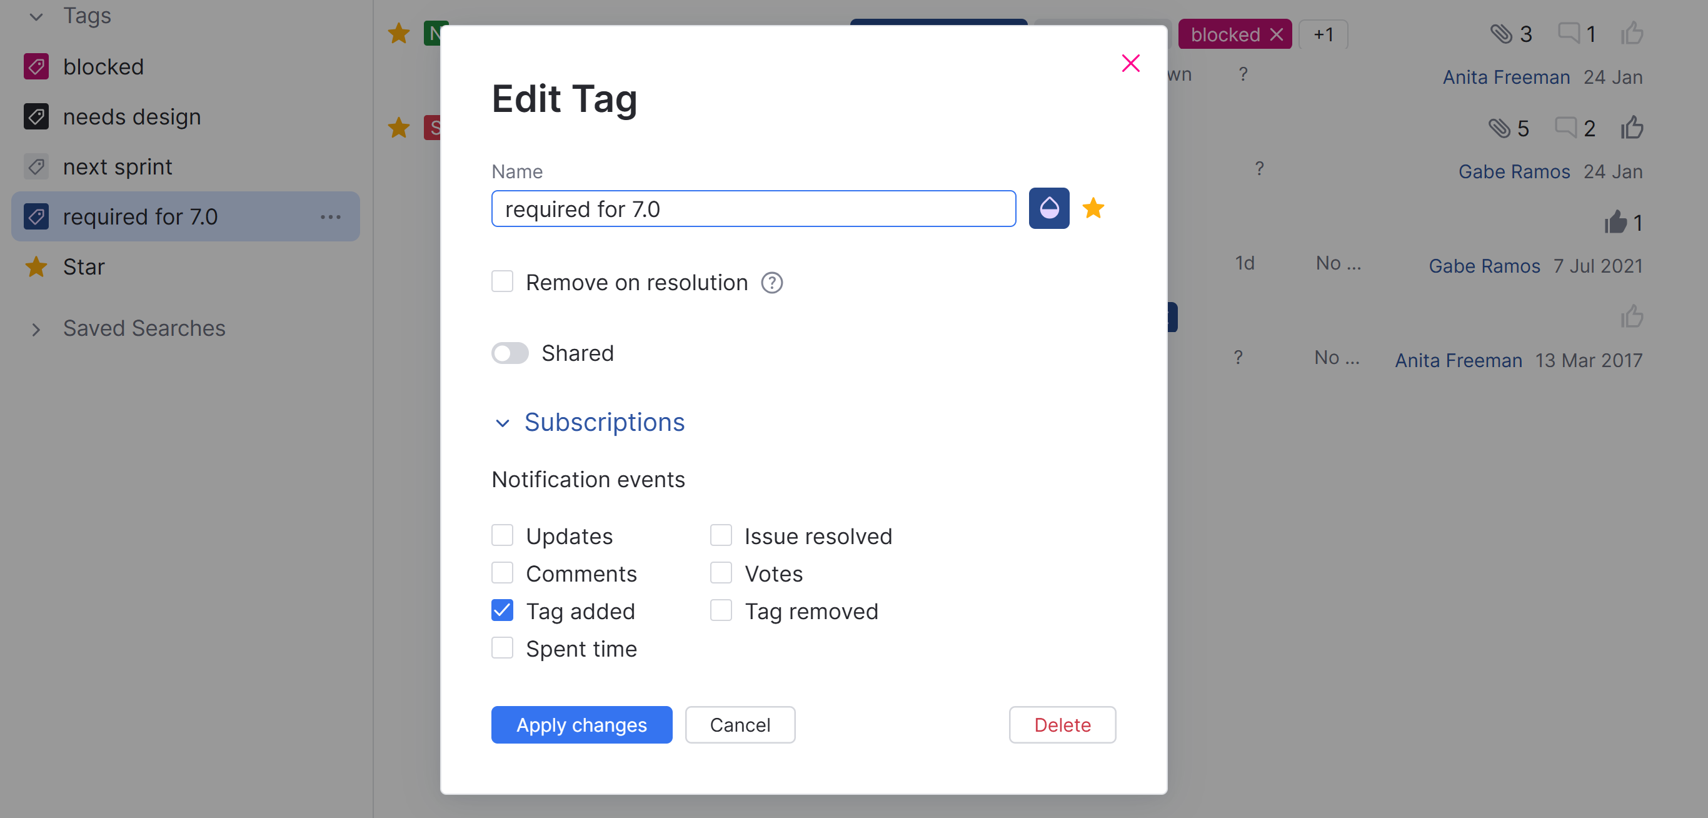Open the options menu for 'required for 7.0' tag
Viewport: 1708px width, 818px height.
(x=331, y=216)
